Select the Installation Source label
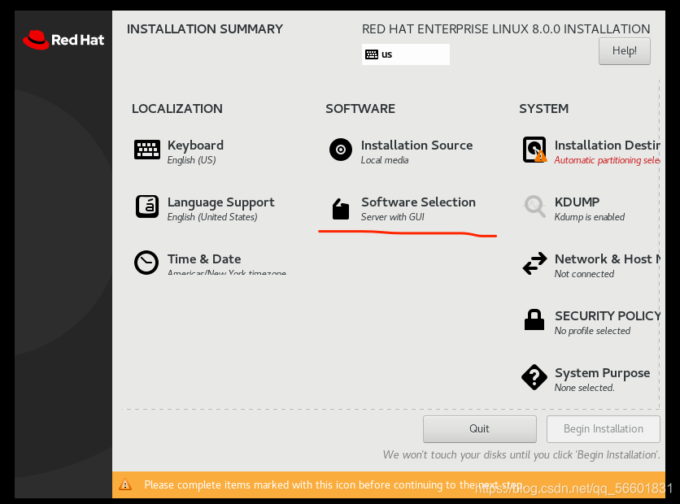 pyautogui.click(x=416, y=146)
